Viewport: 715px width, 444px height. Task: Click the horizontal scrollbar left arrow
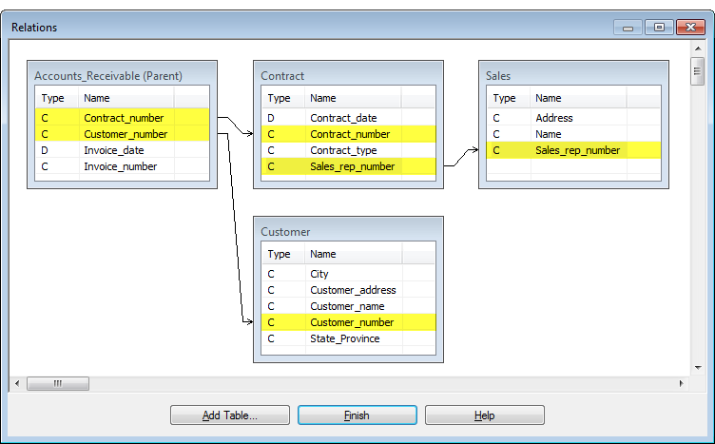point(15,383)
